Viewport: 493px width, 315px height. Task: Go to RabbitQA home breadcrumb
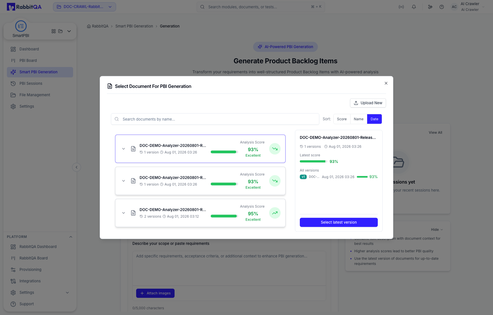pyautogui.click(x=98, y=26)
